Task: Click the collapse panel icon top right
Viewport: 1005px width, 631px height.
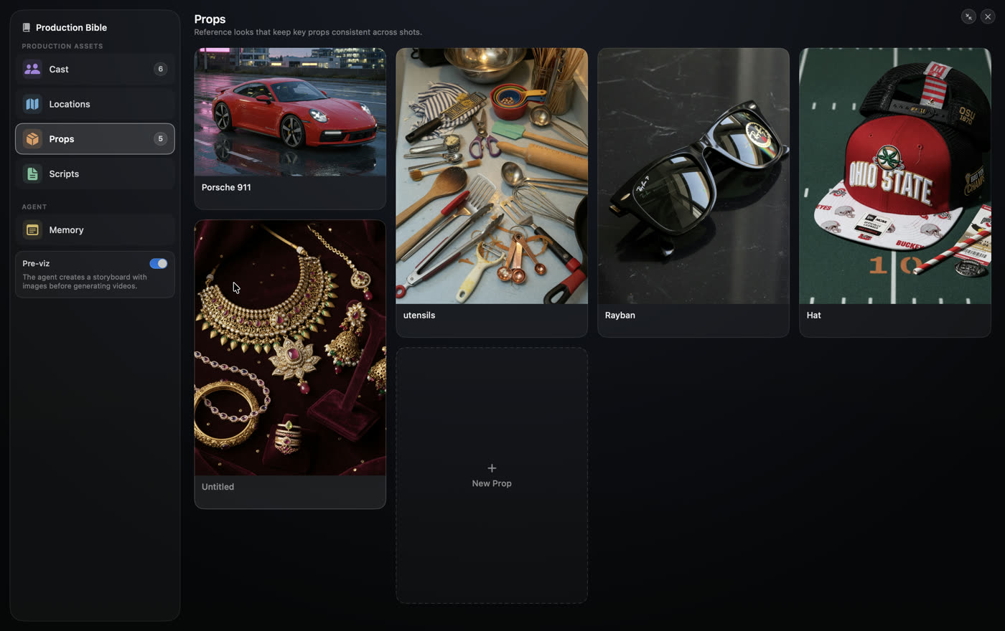Action: 968,16
